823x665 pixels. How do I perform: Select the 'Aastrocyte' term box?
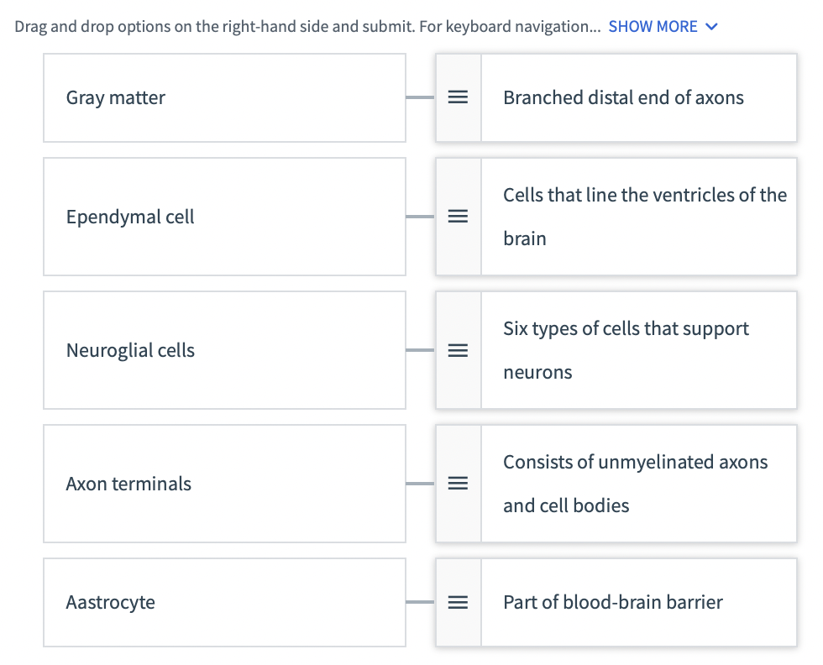coord(223,602)
